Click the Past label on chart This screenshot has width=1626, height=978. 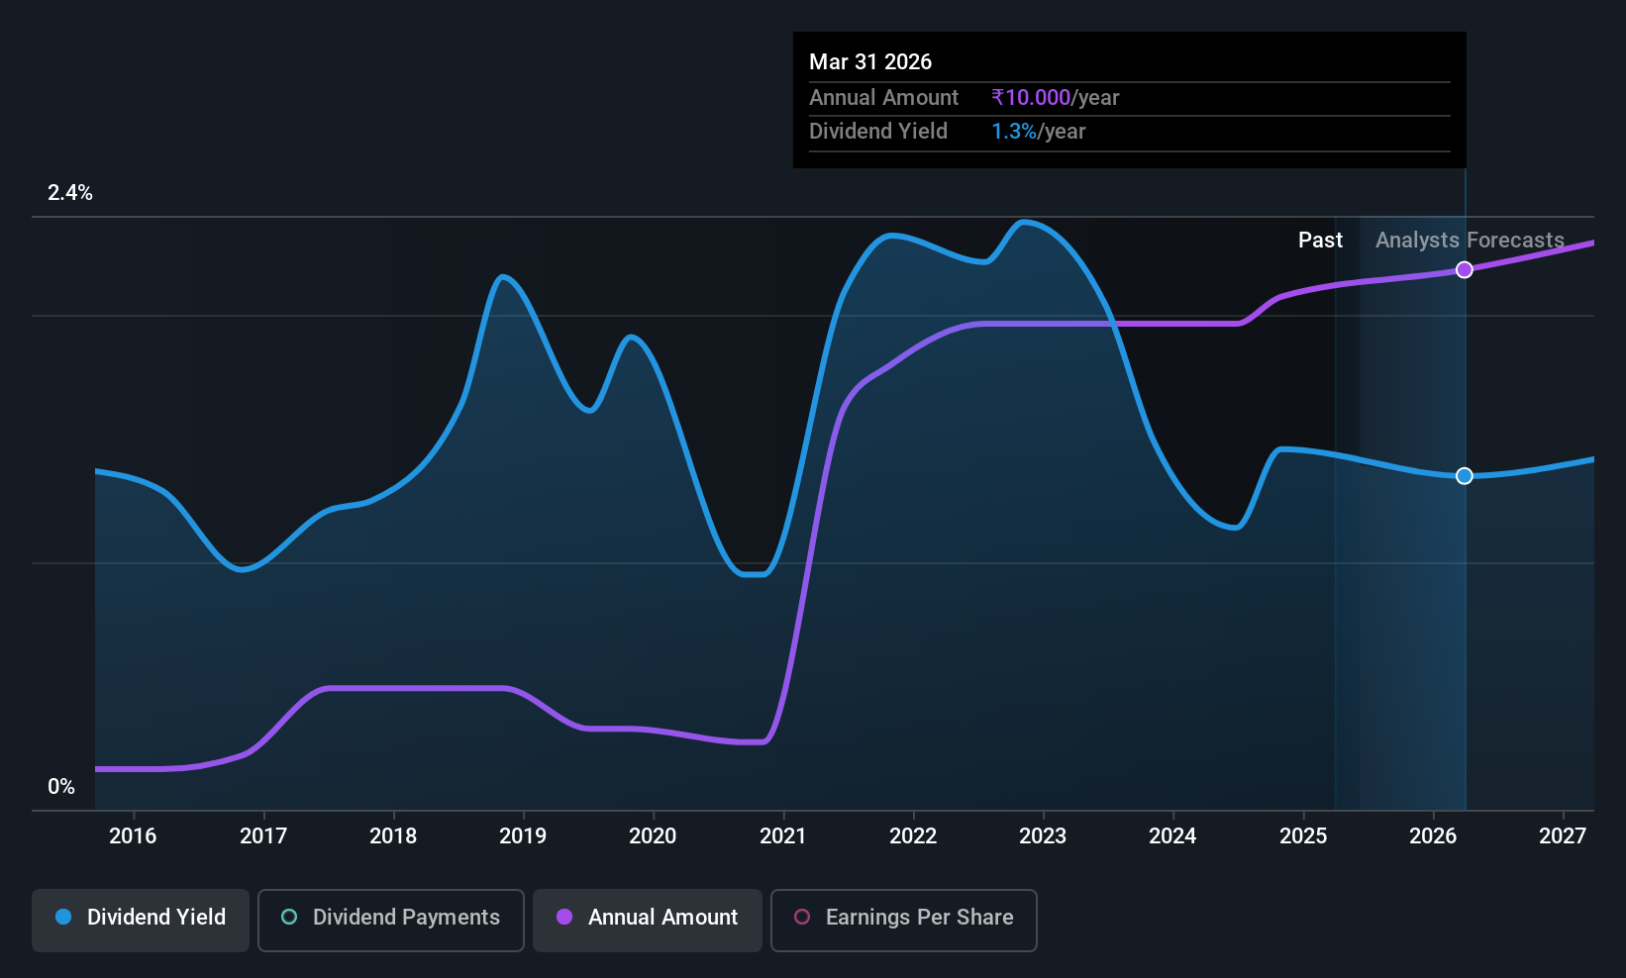(x=1320, y=241)
